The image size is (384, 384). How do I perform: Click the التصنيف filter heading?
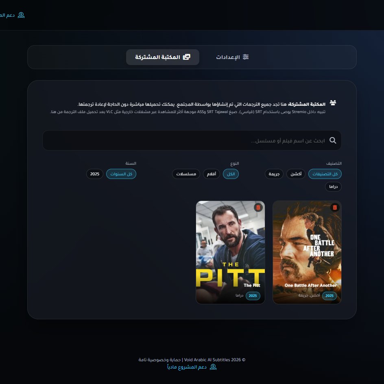[x=334, y=164]
